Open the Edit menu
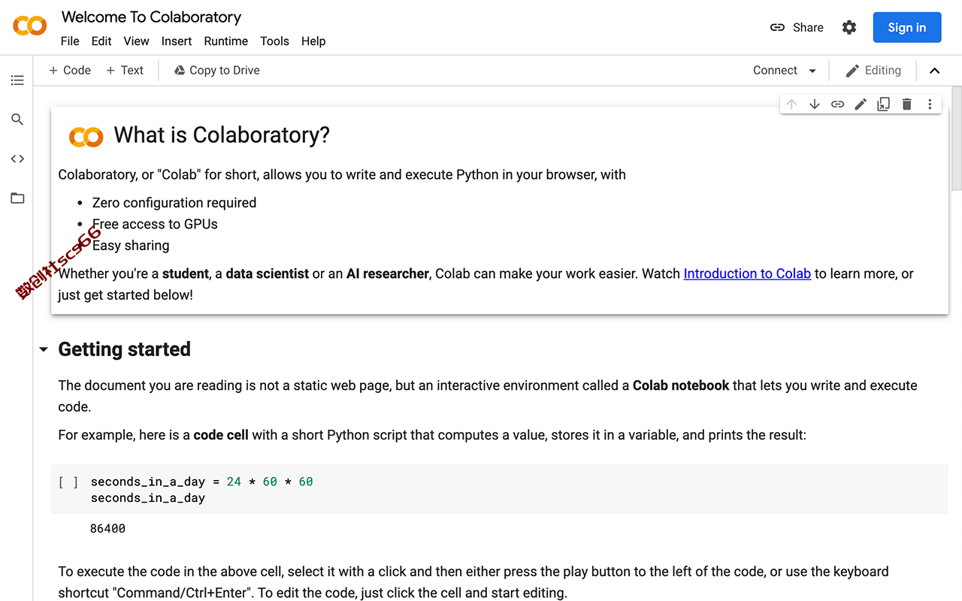 click(101, 41)
